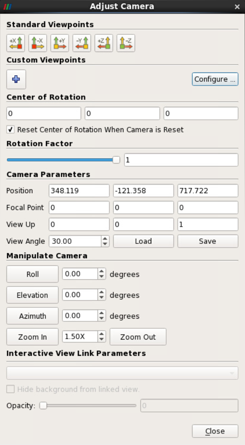Viewport: 245px width, 445px height.
Task: Open Interactive View Link Parameters dropdown
Action: 122,373
